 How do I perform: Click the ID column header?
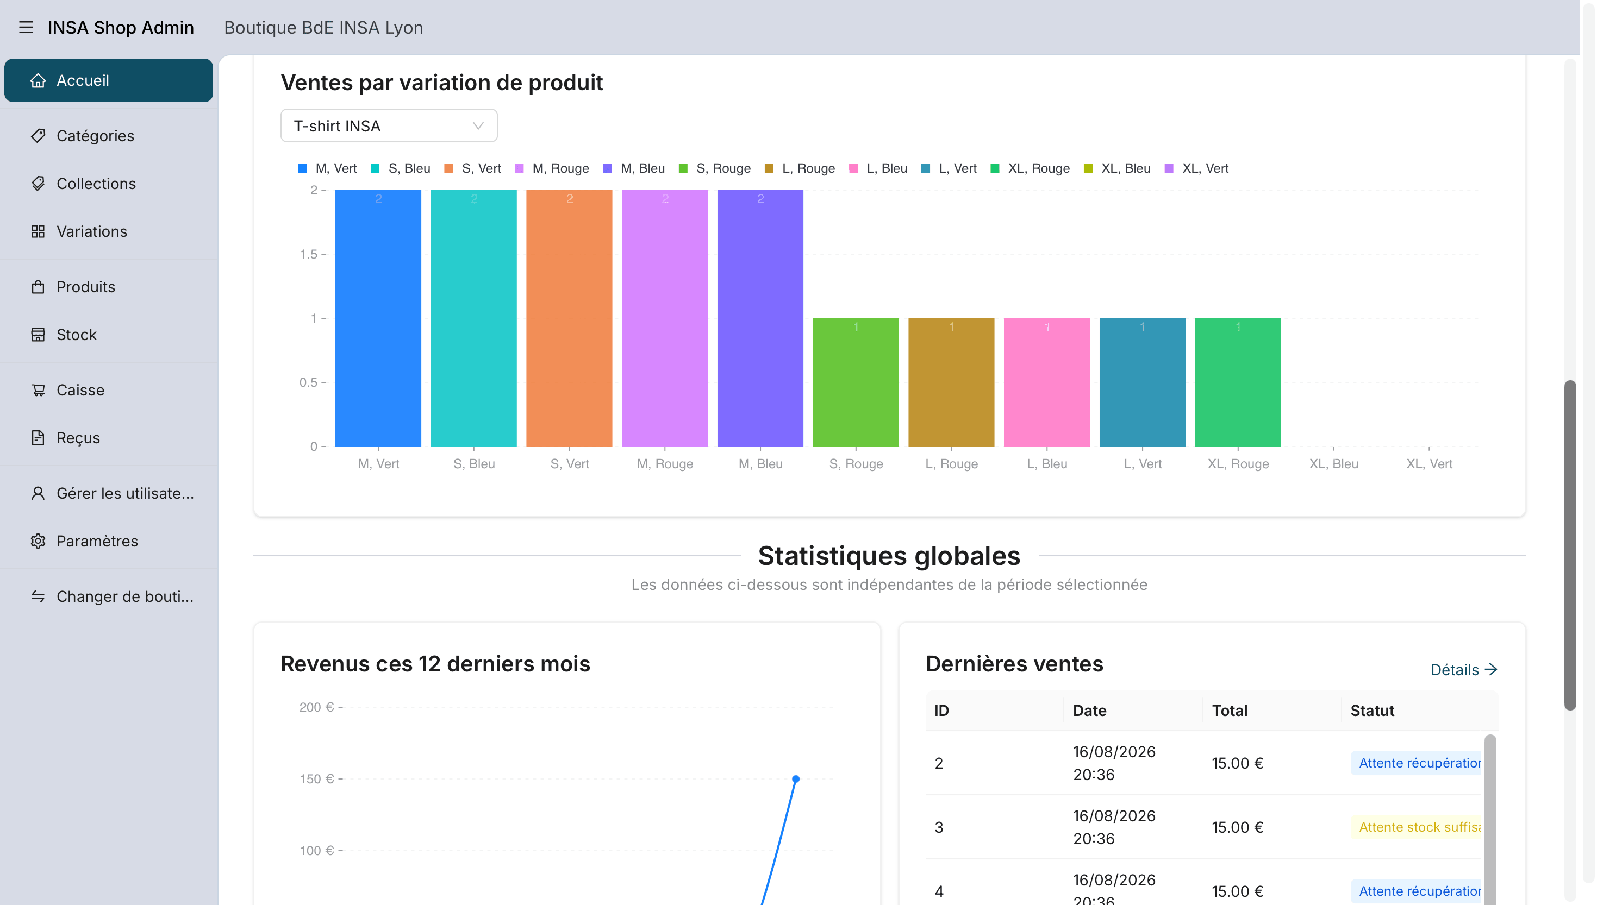pos(994,711)
